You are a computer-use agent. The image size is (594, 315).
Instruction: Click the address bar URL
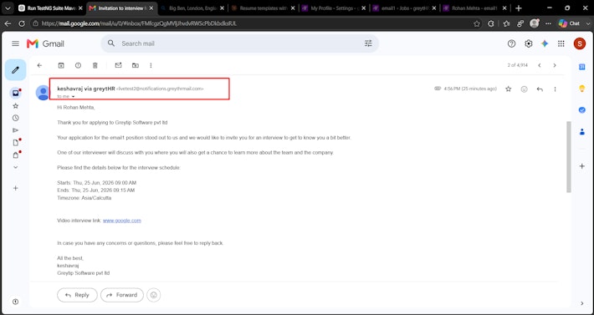click(x=140, y=23)
